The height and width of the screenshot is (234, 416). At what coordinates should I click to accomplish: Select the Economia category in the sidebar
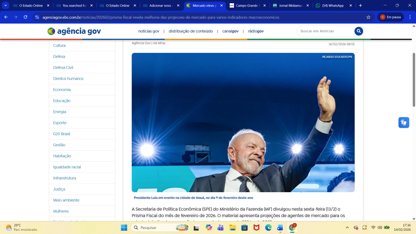(62, 90)
